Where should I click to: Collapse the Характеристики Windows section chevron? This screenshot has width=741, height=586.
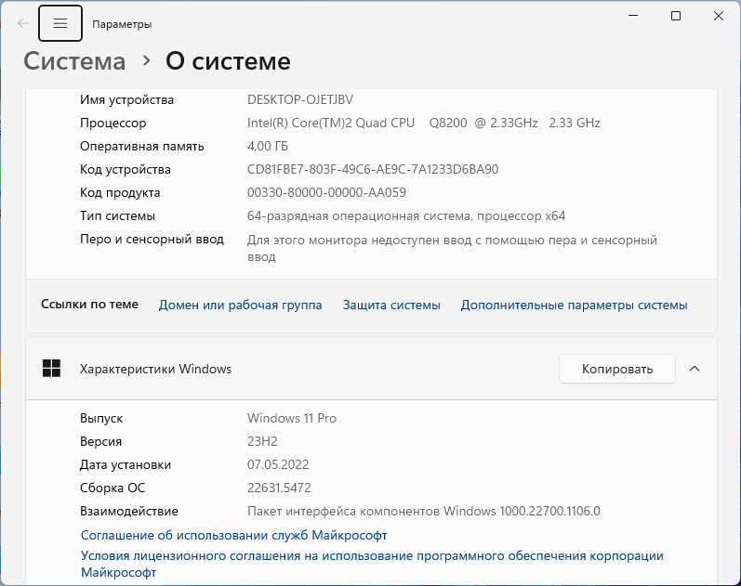695,369
